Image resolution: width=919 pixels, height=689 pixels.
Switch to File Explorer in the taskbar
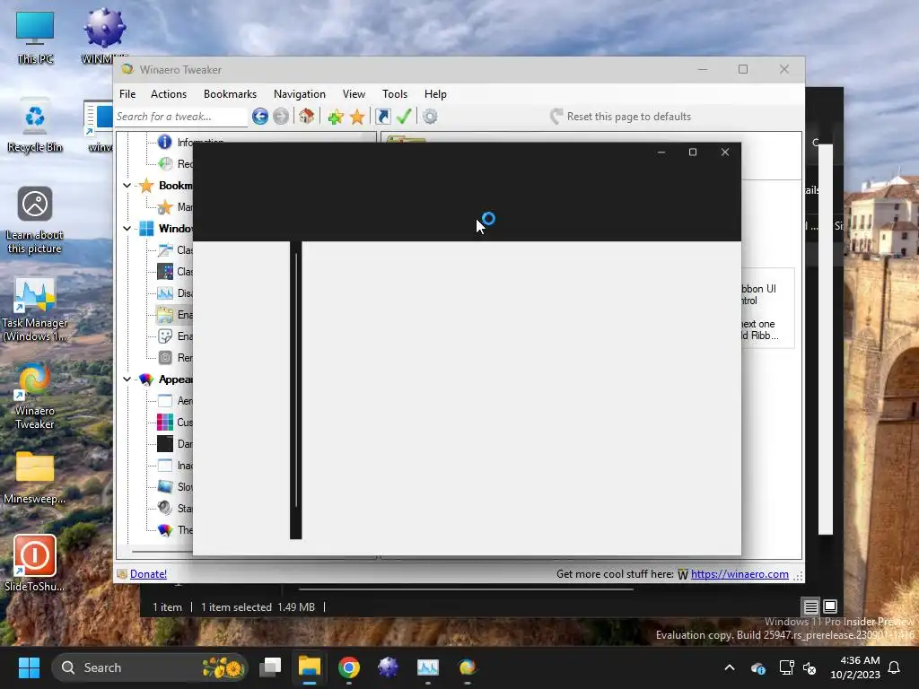(310, 667)
